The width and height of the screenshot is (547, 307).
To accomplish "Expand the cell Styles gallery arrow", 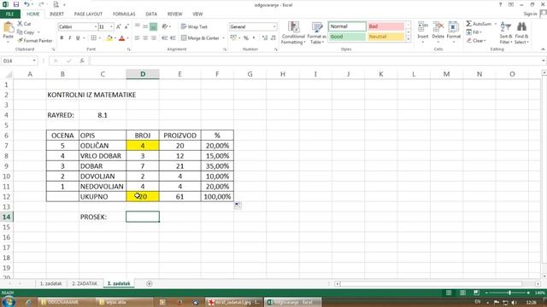I will tap(409, 39).
